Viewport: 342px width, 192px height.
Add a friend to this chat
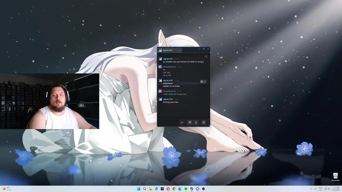point(206,56)
